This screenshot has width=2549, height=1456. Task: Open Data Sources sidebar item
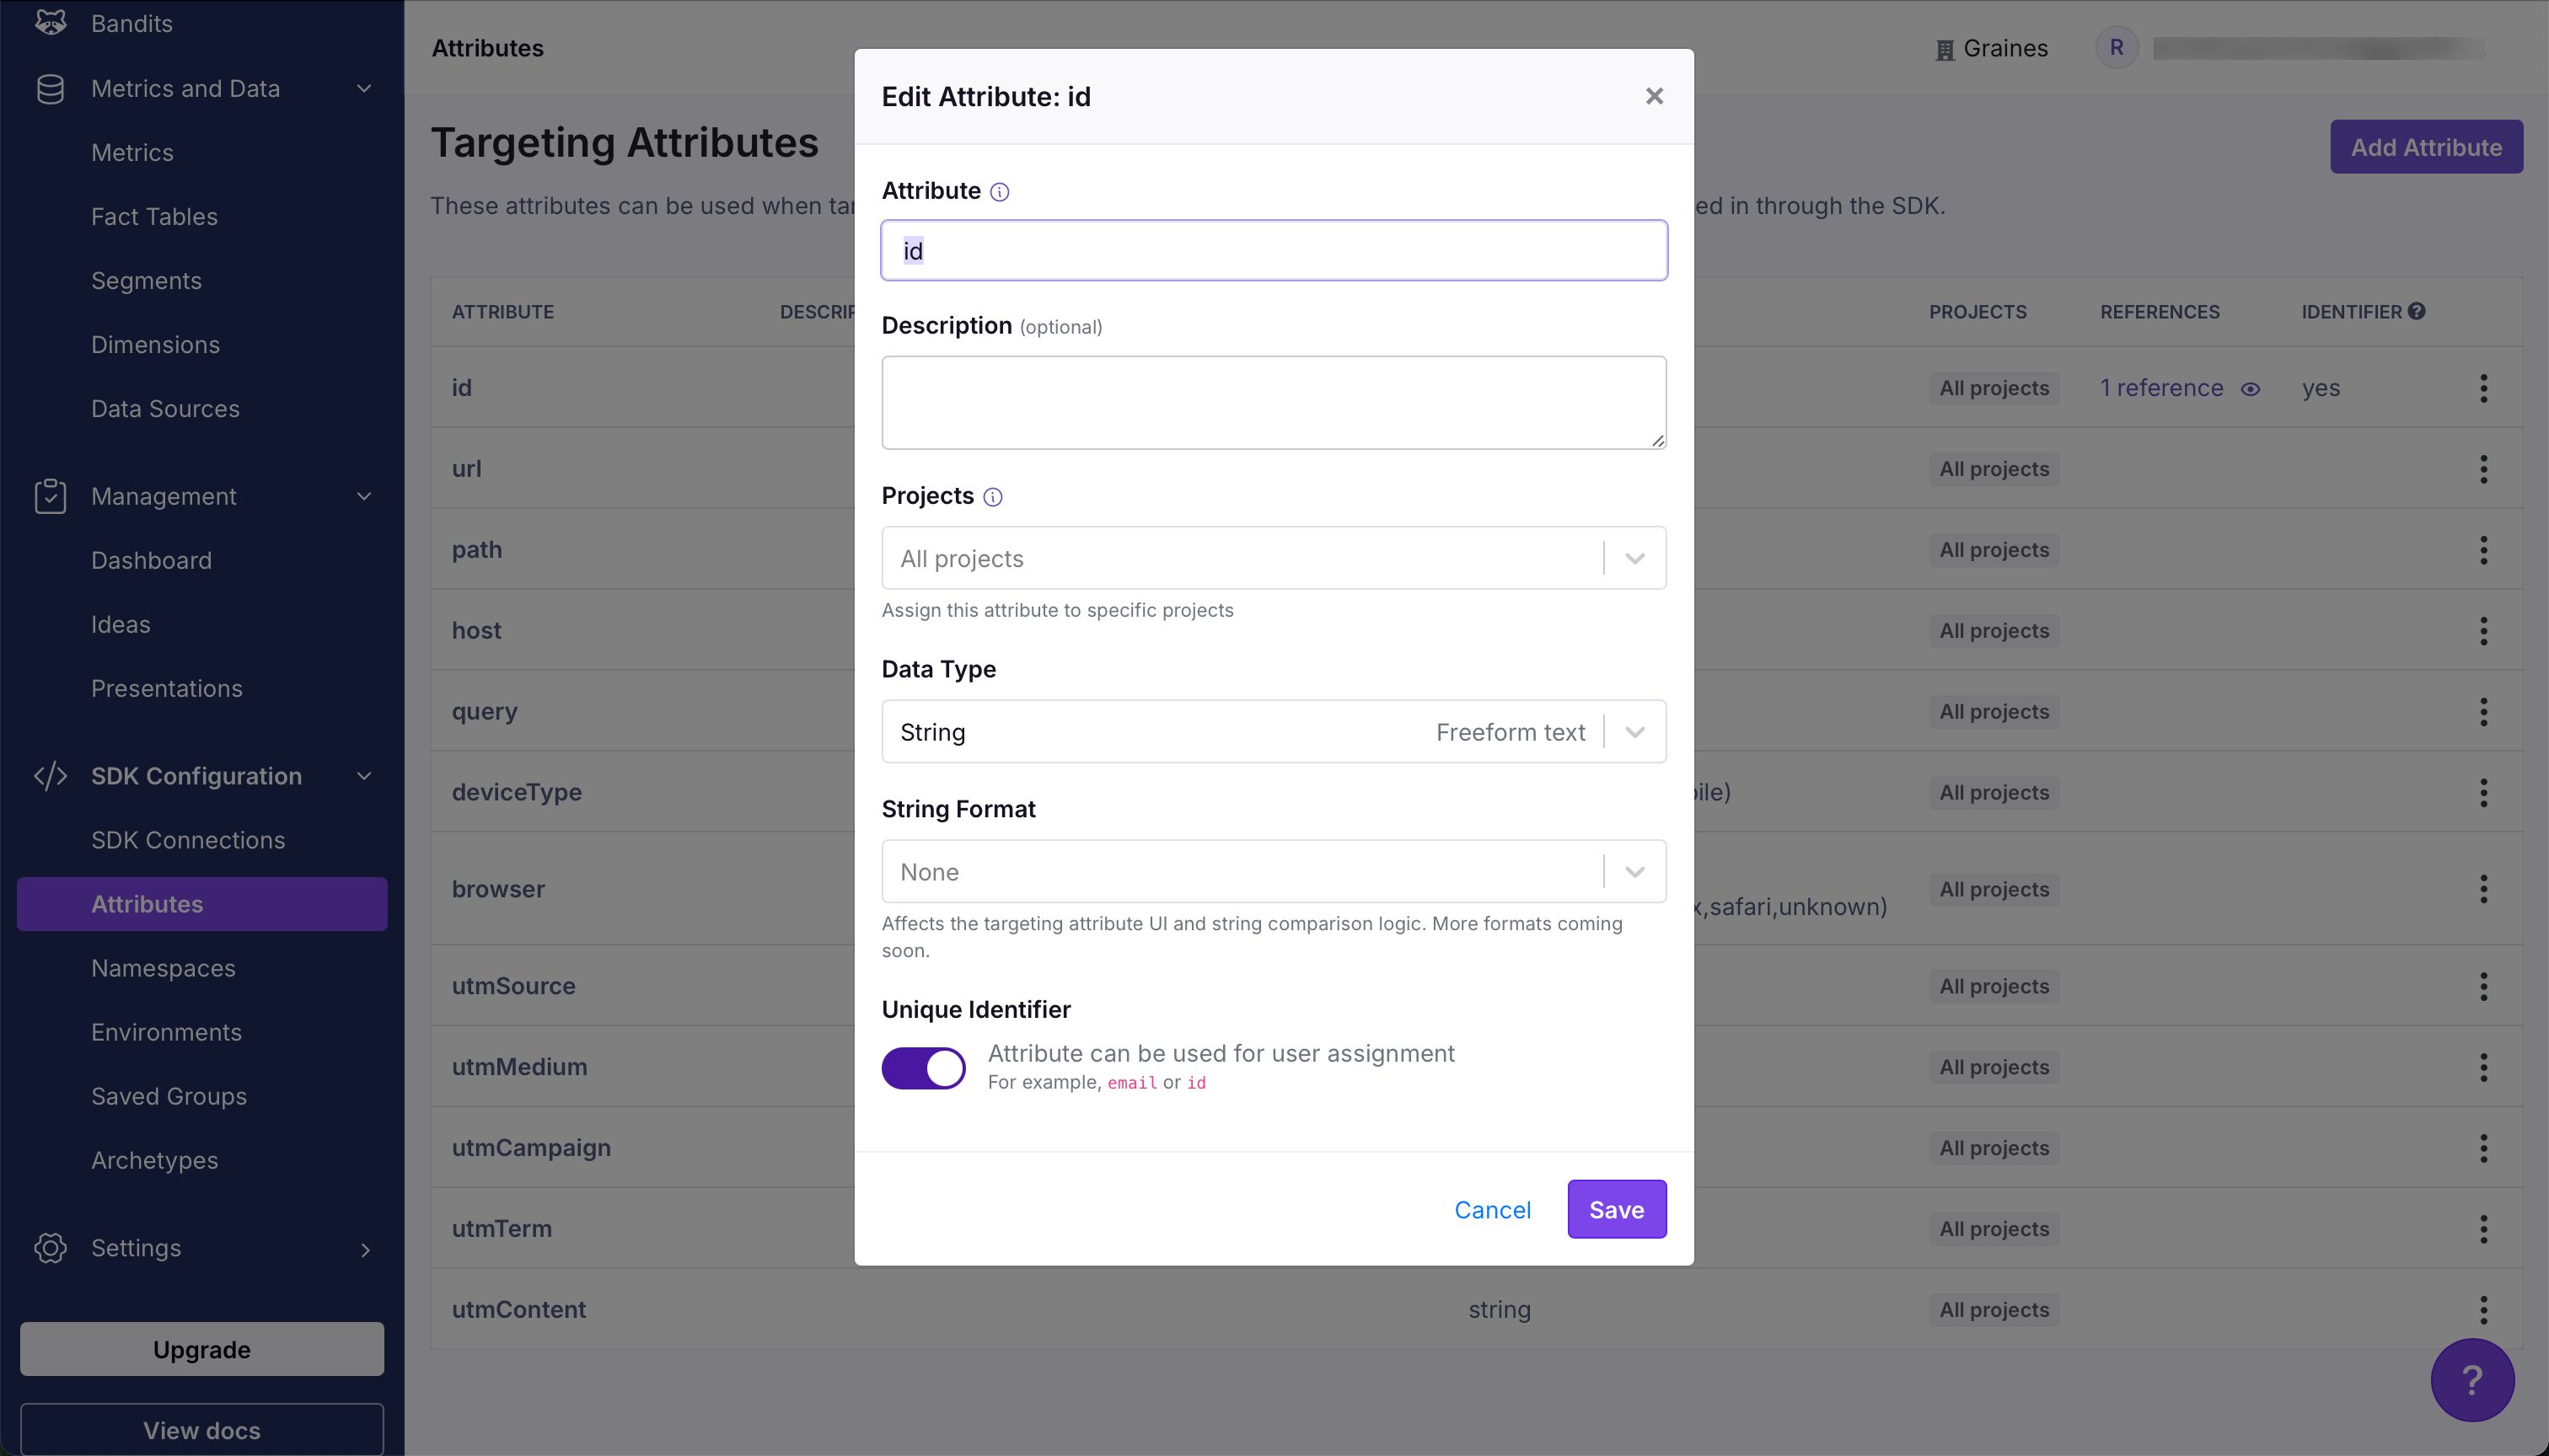click(165, 409)
